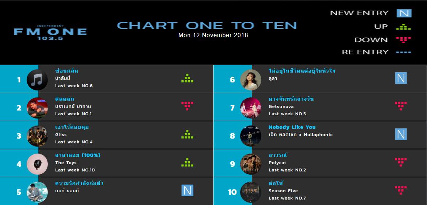Screen dimensions: 427x205
Task: Open the song title above Gliss
Action: click(x=72, y=127)
